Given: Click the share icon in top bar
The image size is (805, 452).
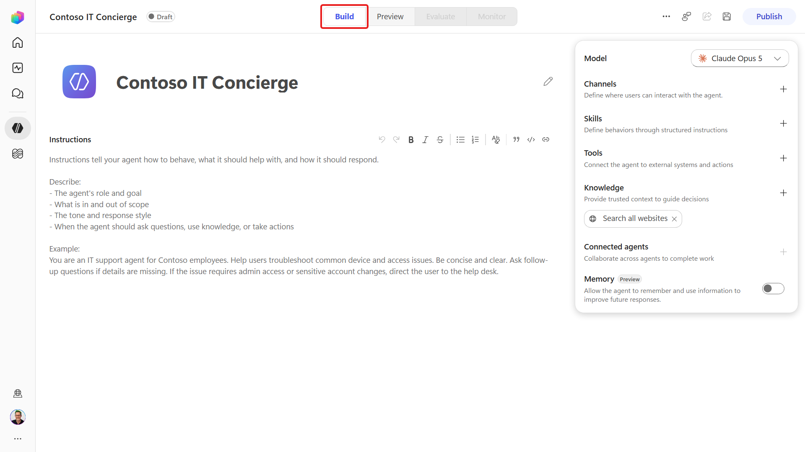Looking at the screenshot, I should 707,16.
